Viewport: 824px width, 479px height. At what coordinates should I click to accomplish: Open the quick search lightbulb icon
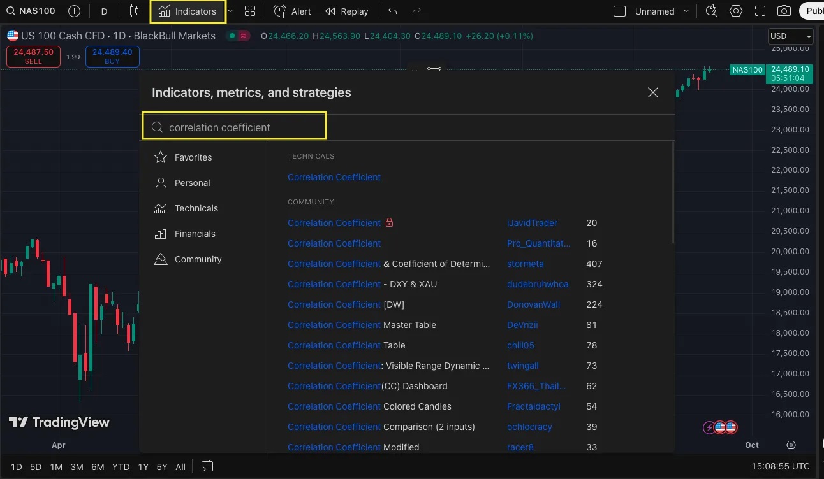712,11
